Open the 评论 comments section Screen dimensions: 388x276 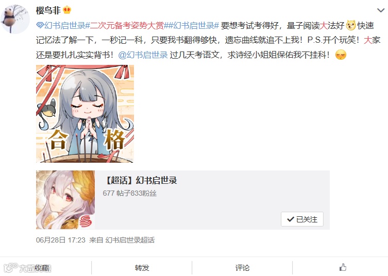pyautogui.click(x=242, y=268)
